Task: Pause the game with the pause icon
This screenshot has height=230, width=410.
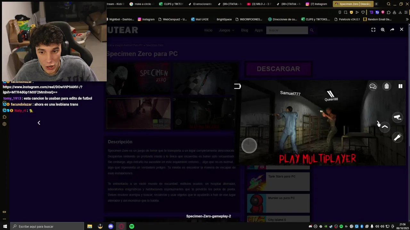Action: (400, 86)
